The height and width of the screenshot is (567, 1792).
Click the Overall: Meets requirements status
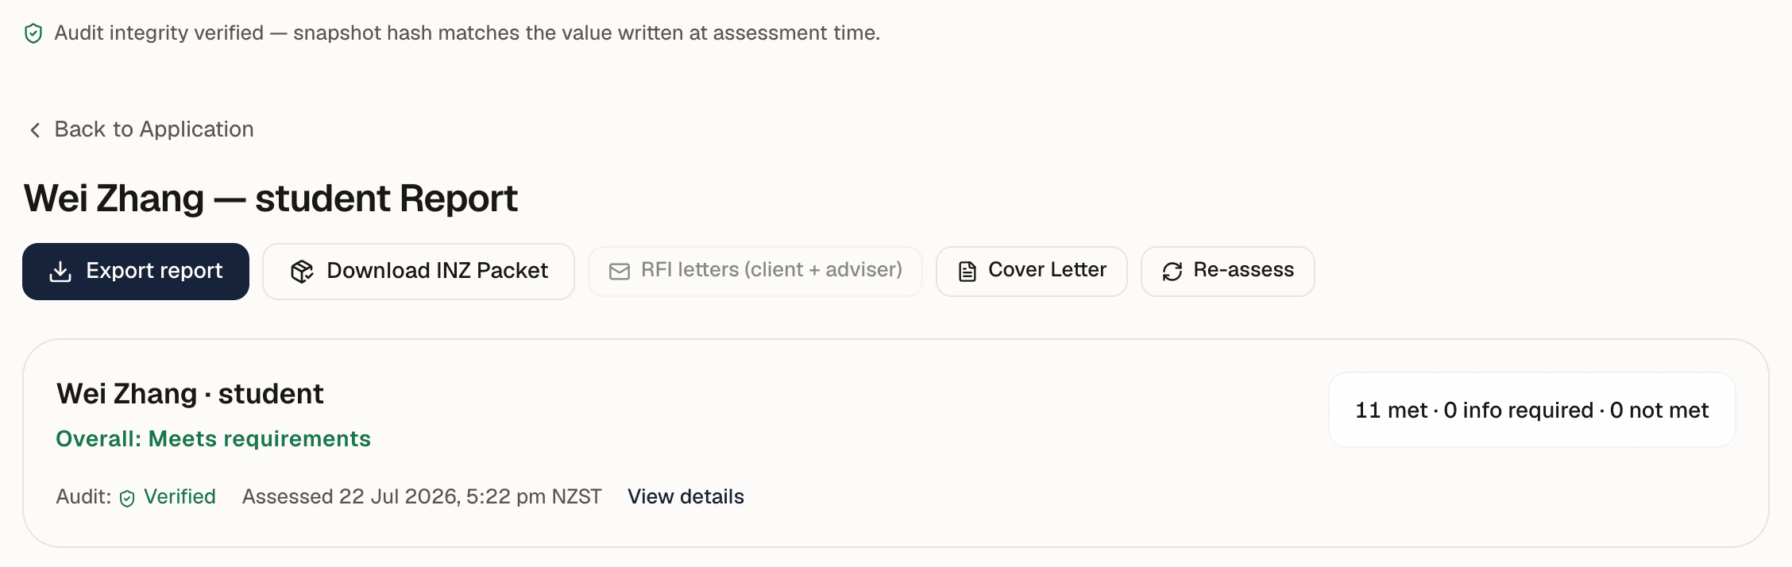[213, 439]
